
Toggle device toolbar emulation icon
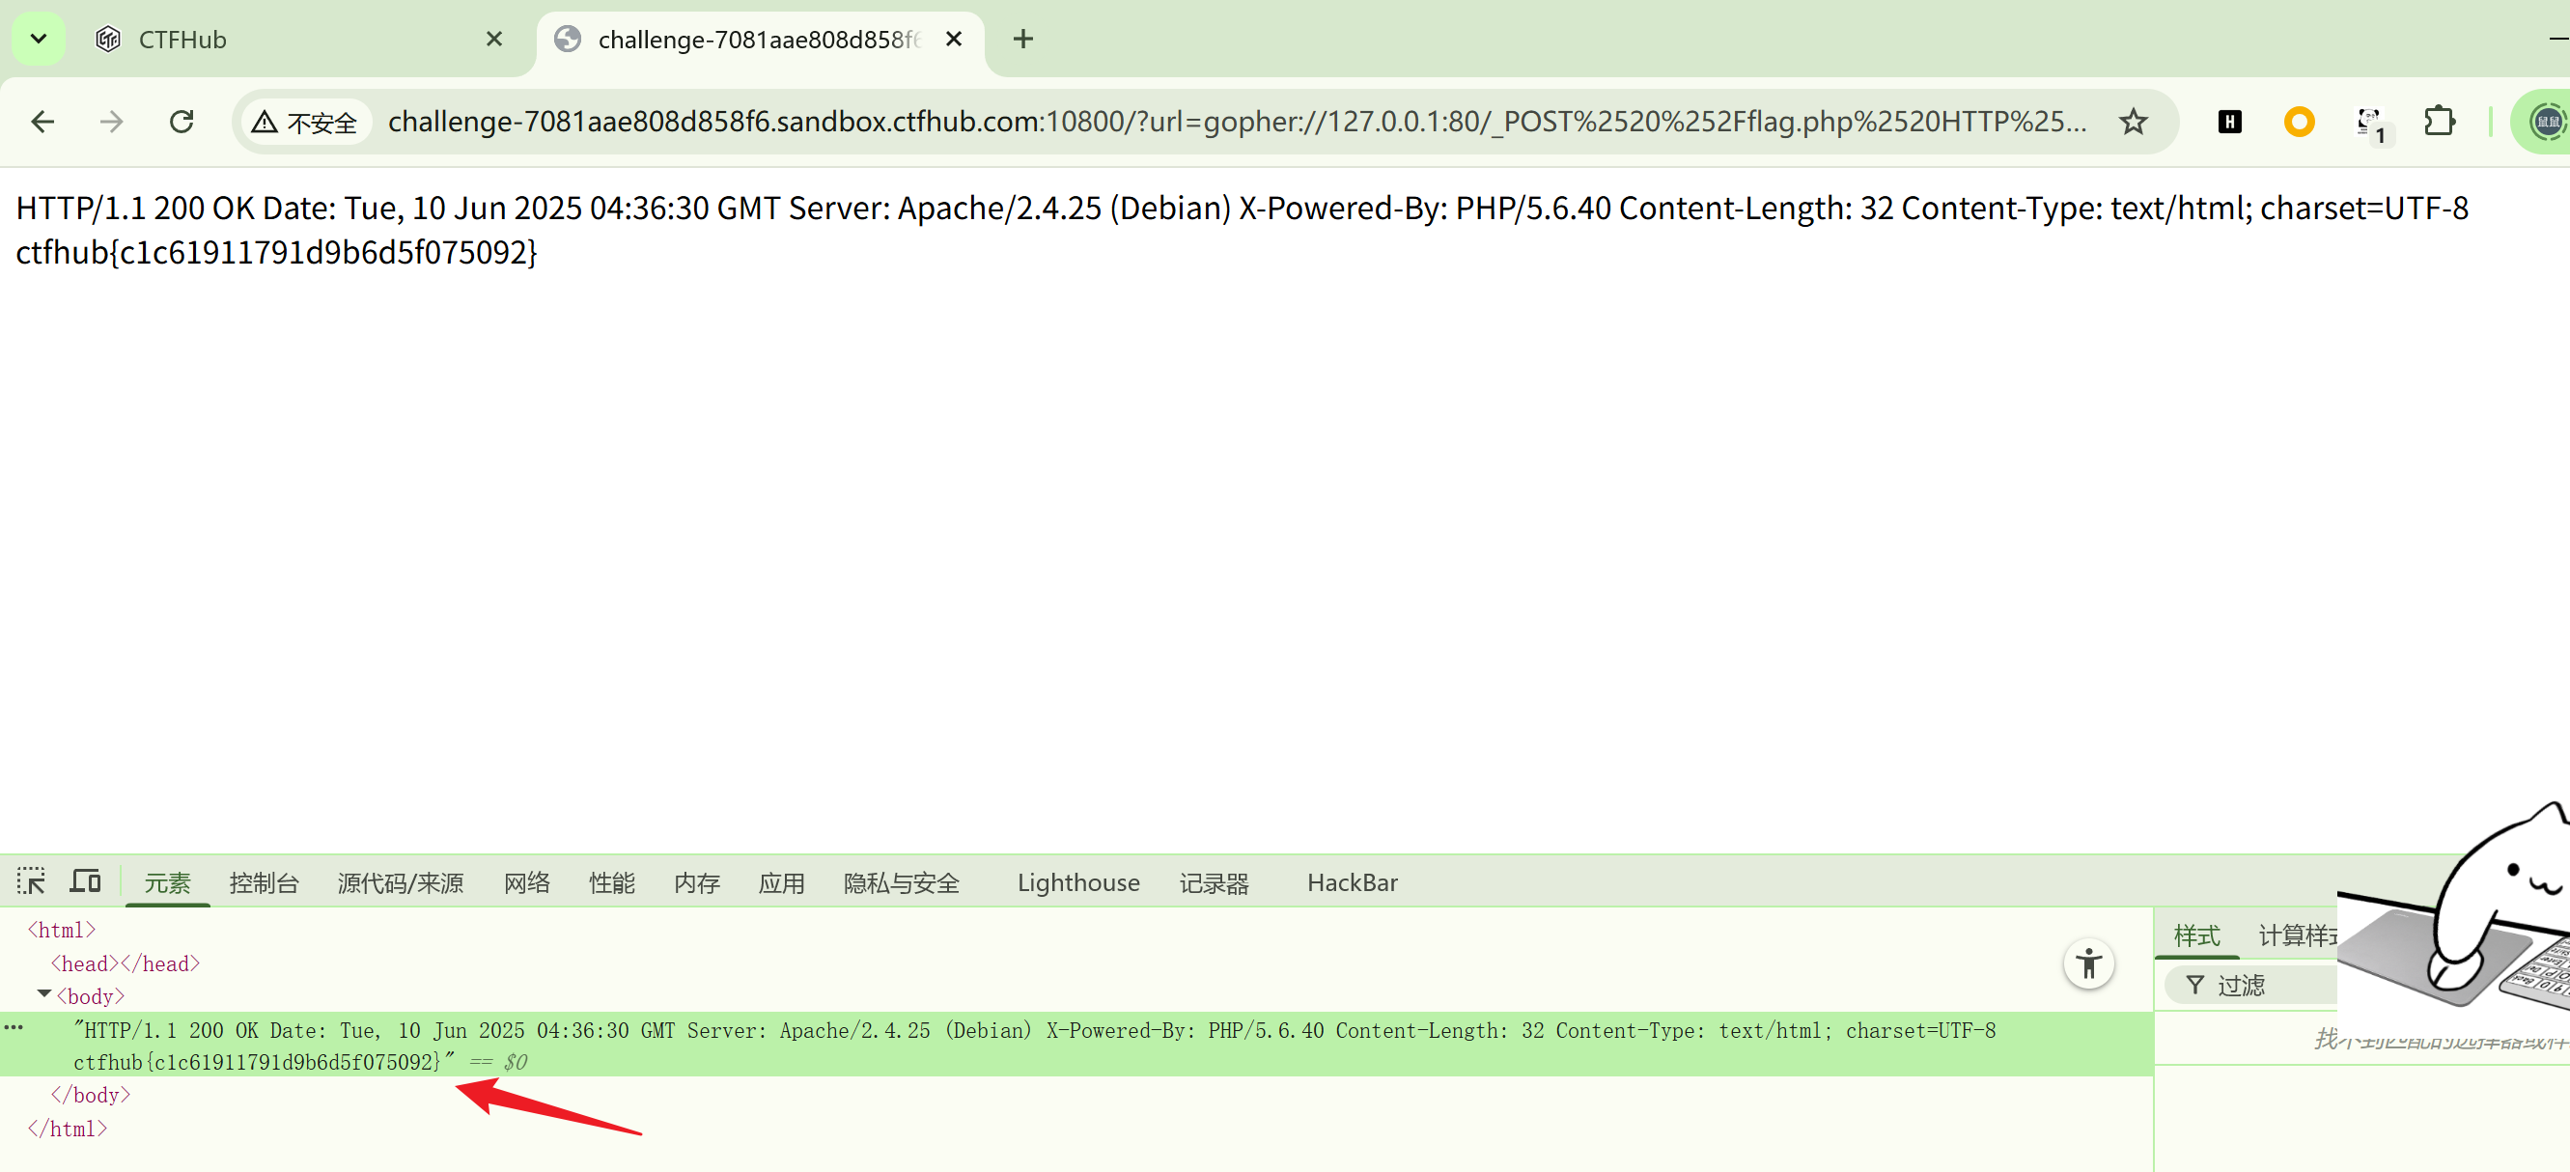[x=86, y=881]
